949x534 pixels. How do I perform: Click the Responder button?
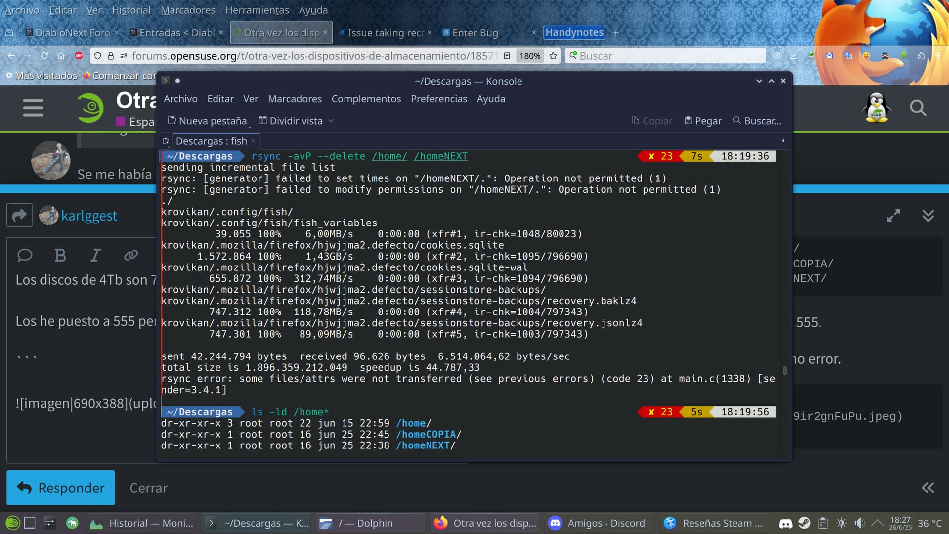pos(61,488)
